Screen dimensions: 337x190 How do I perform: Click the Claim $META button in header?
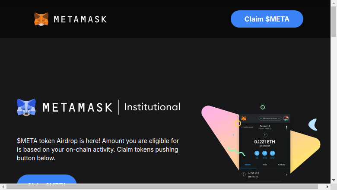267,19
